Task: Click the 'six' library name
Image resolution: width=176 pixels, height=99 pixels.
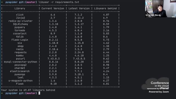Action: point(20,43)
